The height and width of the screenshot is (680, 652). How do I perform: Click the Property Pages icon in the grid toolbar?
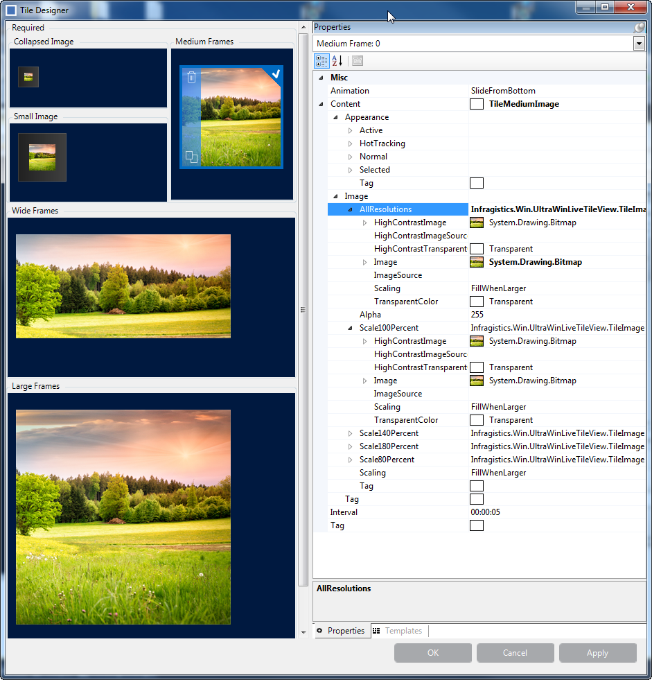pos(356,61)
